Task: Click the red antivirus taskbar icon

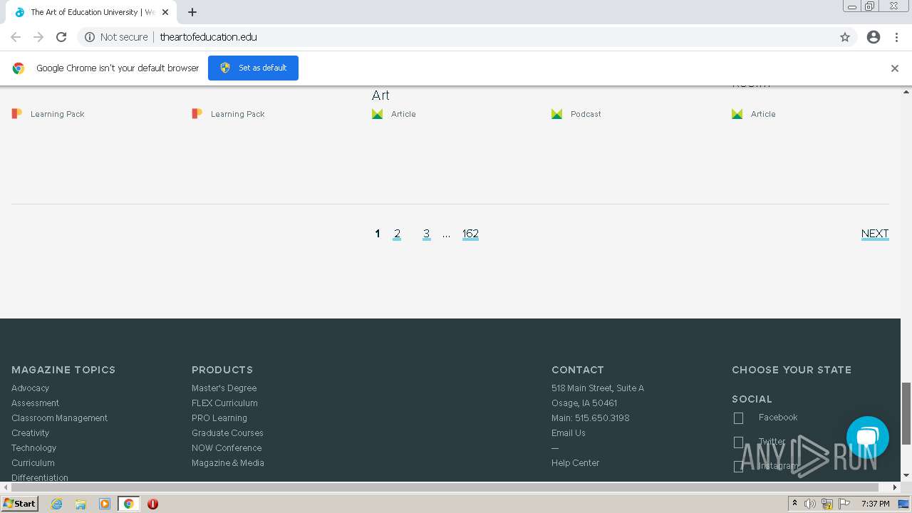Action: pyautogui.click(x=152, y=504)
